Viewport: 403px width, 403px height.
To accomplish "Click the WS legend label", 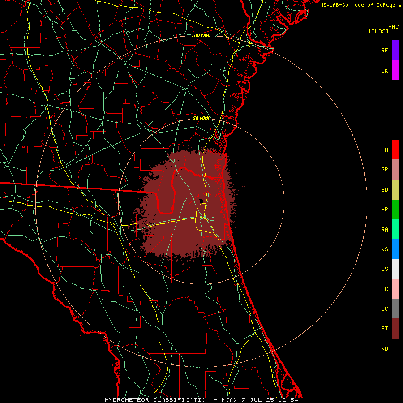I will (x=385, y=249).
